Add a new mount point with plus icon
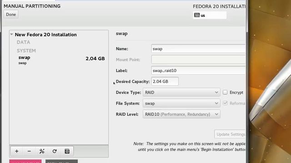This screenshot has width=291, height=163. (17, 151)
